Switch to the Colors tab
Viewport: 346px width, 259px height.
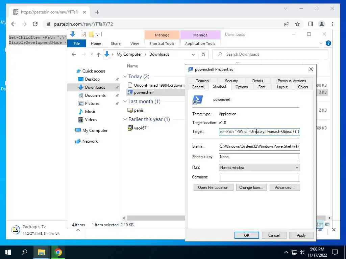(x=303, y=87)
